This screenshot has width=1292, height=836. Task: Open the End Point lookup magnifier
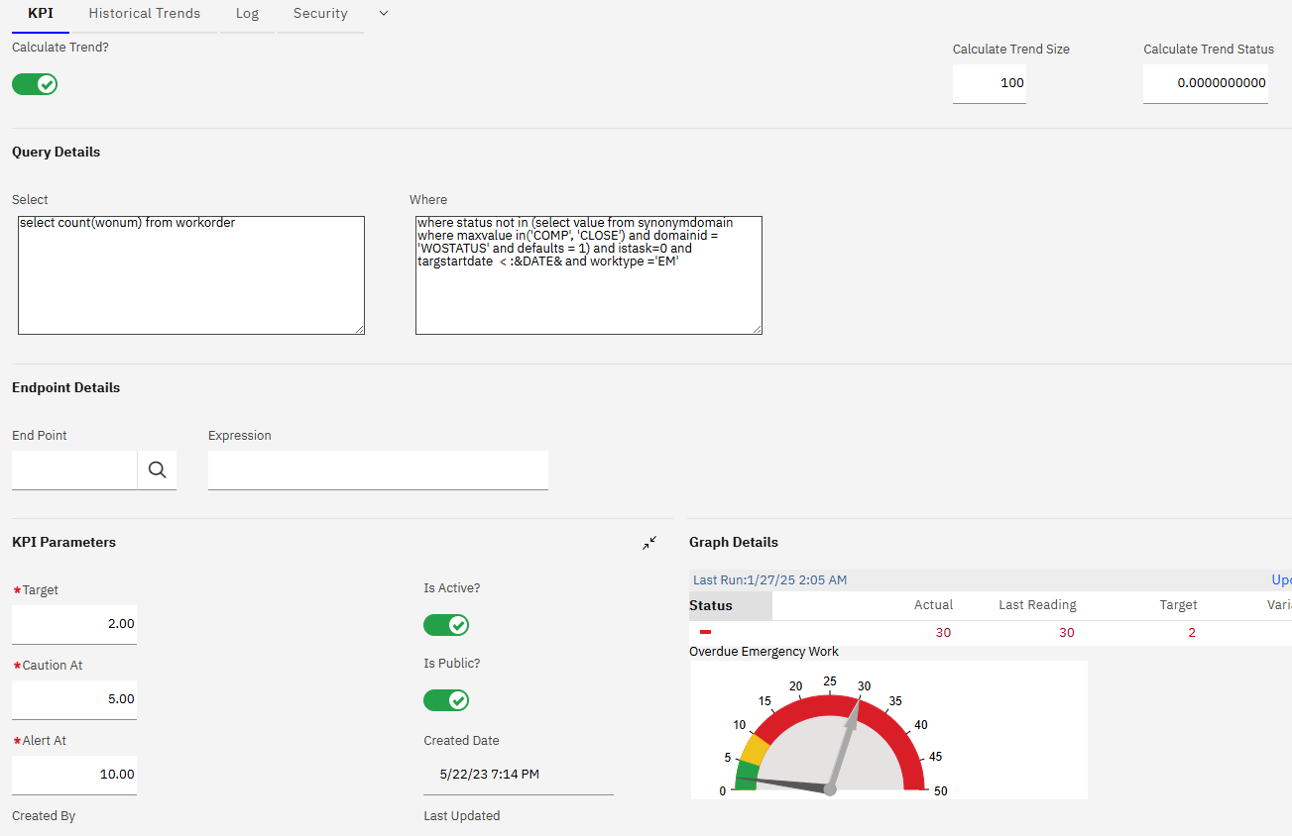(157, 469)
